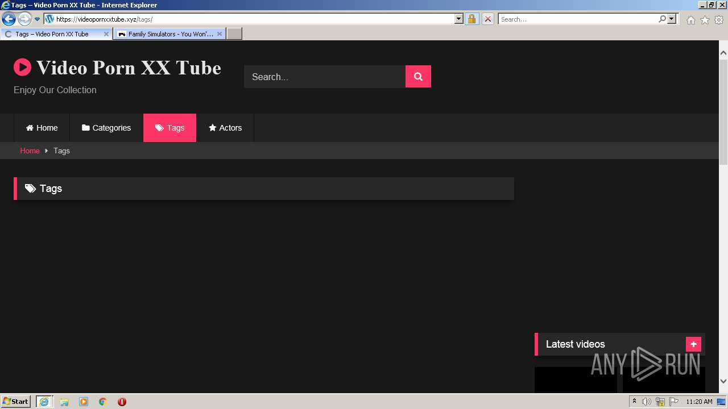Open the Tags menu item

tap(169, 128)
